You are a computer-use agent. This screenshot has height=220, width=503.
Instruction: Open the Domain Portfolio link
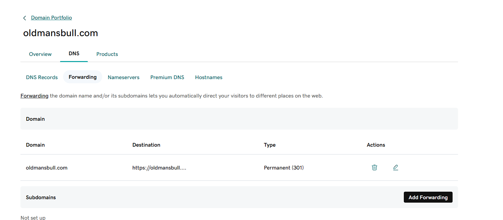[x=51, y=18]
